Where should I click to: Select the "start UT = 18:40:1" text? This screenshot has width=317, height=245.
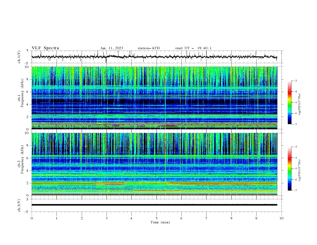[x=193, y=48]
